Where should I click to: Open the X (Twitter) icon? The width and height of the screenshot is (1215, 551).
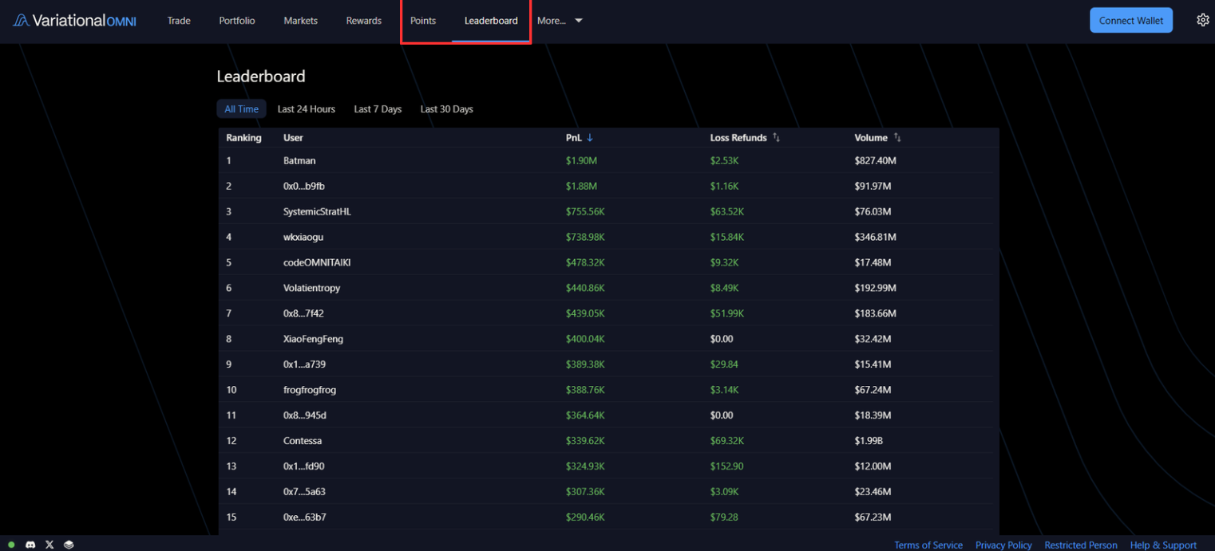pyautogui.click(x=49, y=545)
